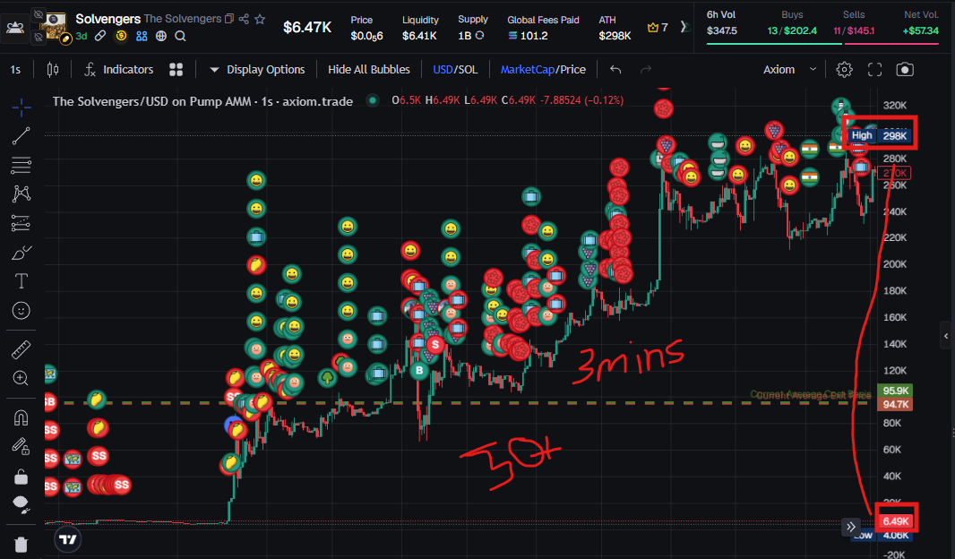The width and height of the screenshot is (955, 559).
Task: Toggle MarketCap/Price view
Action: click(543, 69)
